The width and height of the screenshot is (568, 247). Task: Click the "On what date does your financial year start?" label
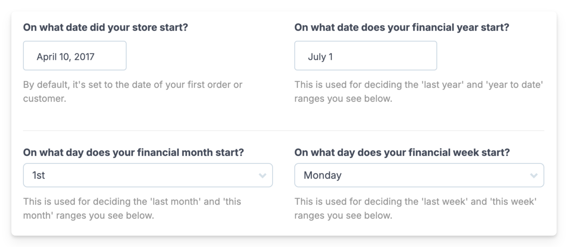click(402, 27)
